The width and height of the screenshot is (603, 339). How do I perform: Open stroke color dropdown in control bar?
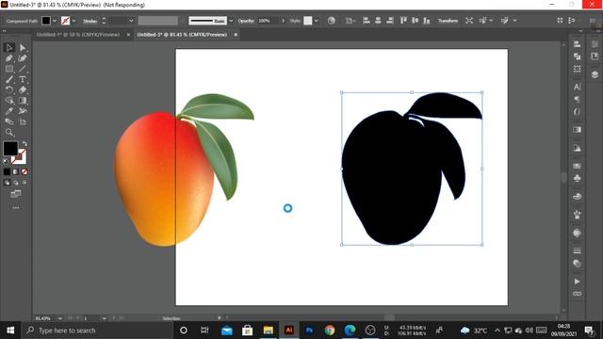(x=73, y=21)
